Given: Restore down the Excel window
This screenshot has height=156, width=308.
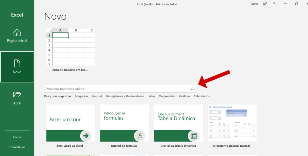Looking at the screenshot, I should click(296, 4).
